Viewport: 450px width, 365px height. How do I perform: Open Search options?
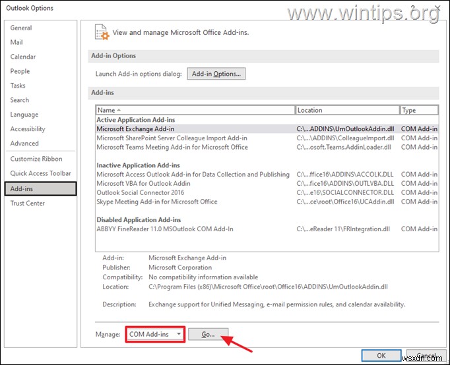[x=20, y=100]
